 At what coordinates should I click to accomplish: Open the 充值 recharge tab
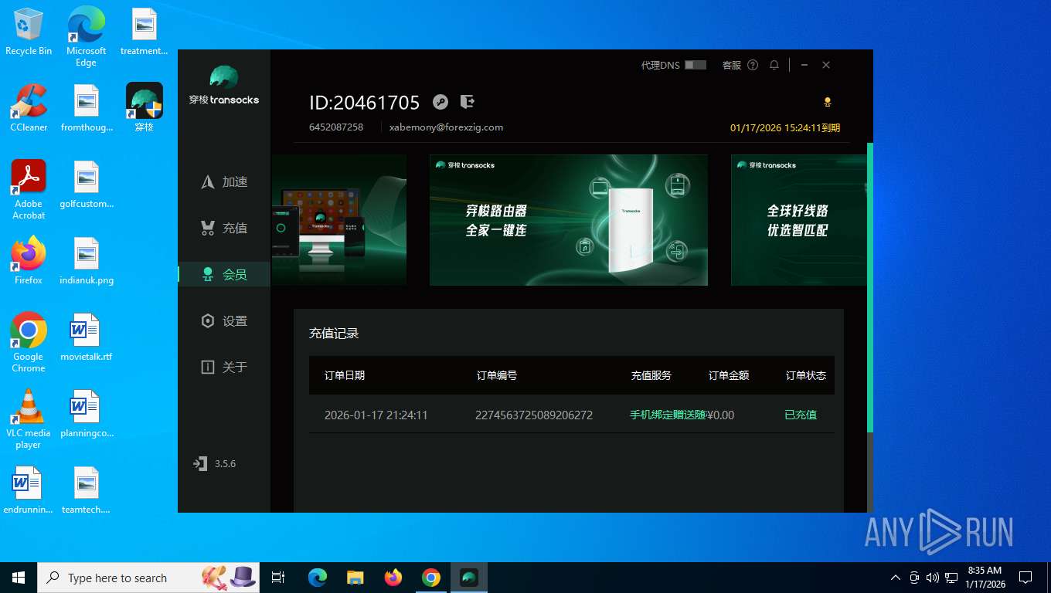click(224, 228)
